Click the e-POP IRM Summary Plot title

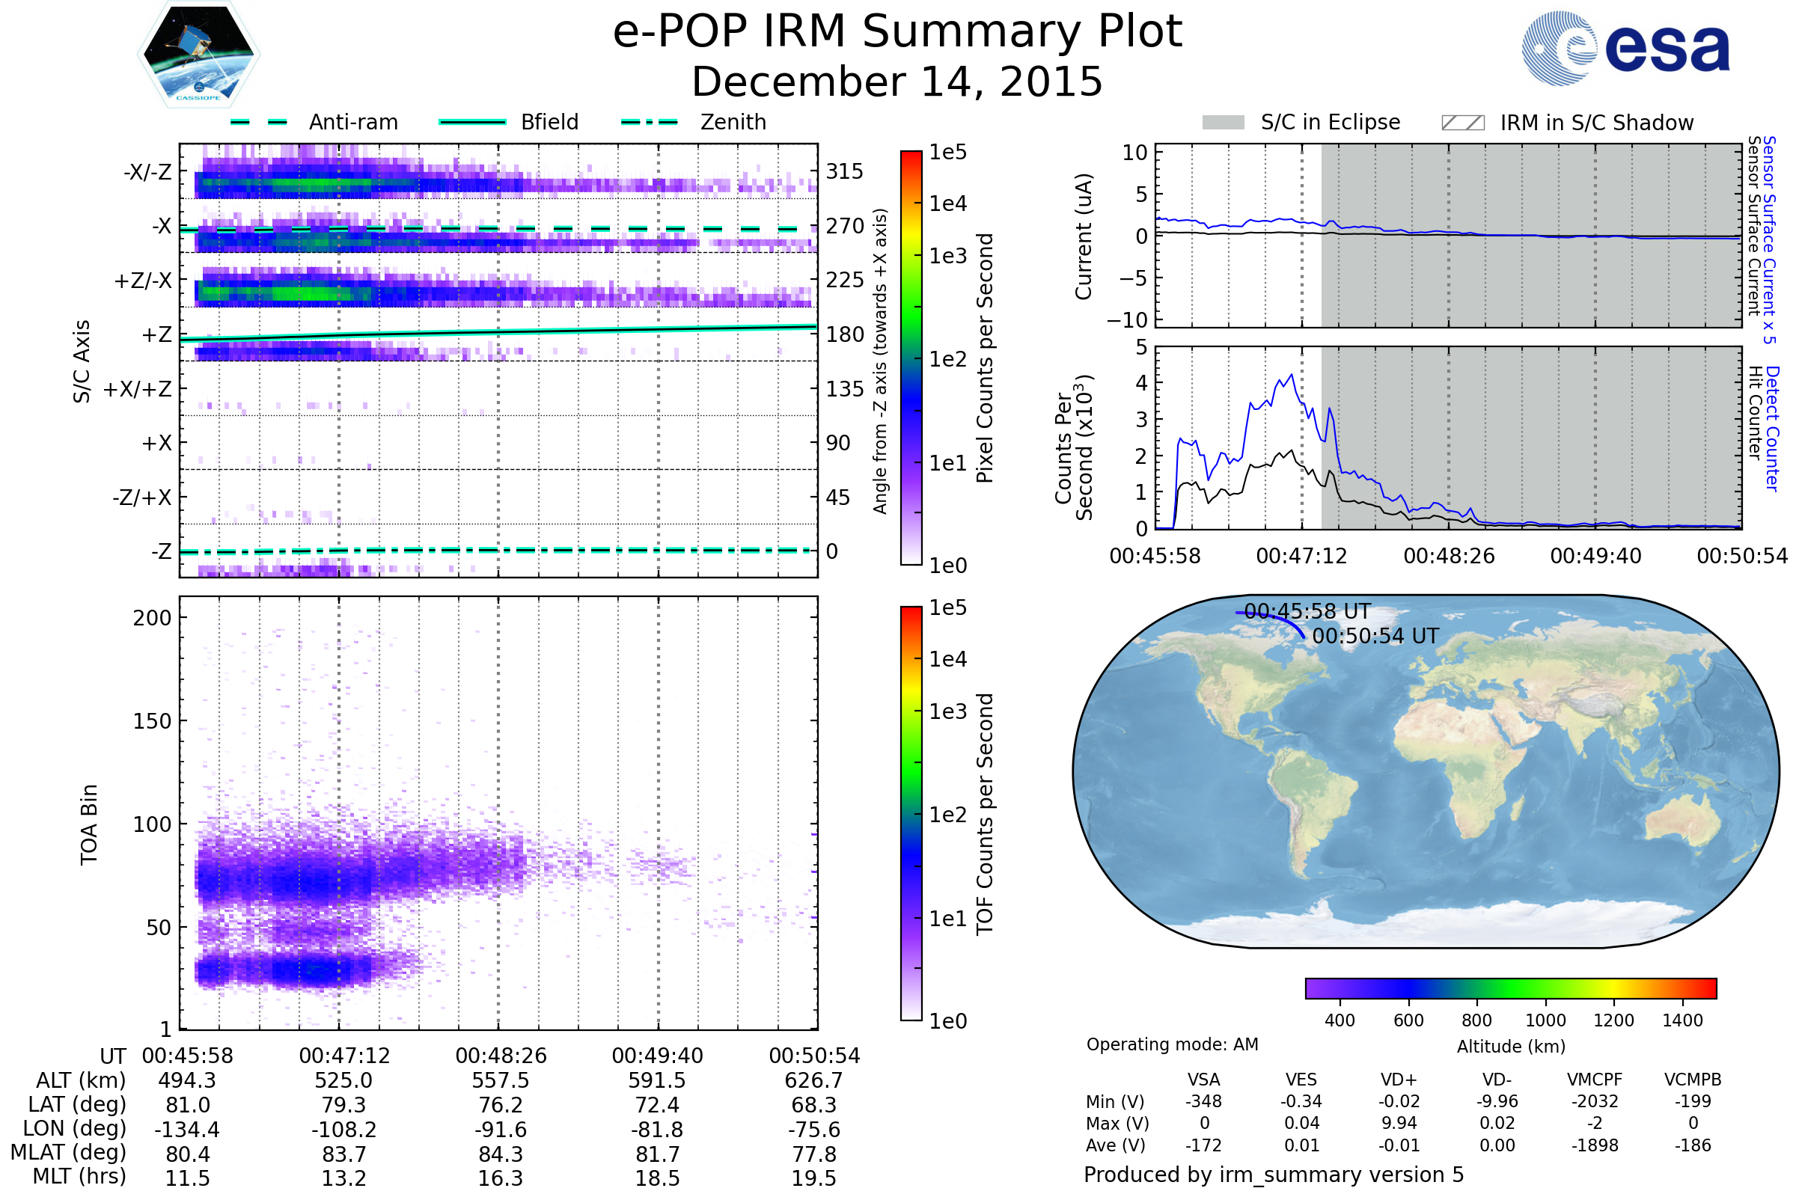pyautogui.click(x=897, y=32)
